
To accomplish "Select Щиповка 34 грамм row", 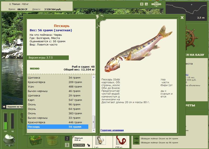I will coord(58,78).
